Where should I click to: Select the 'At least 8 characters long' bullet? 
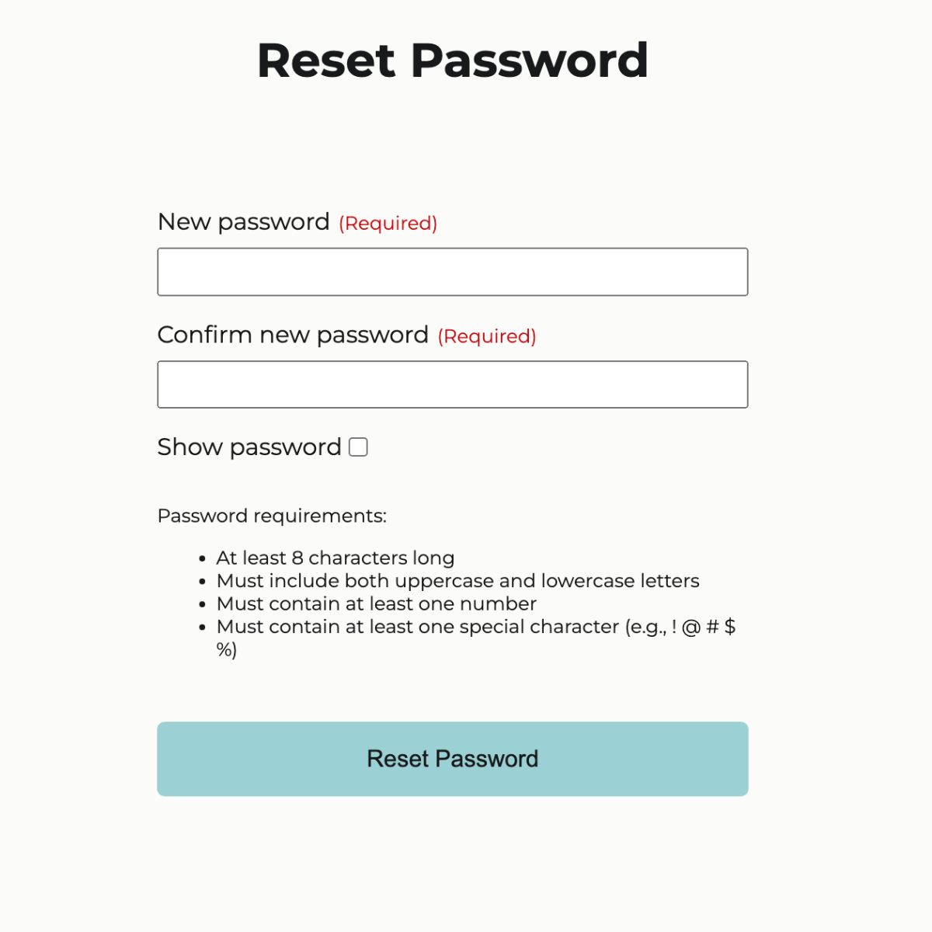point(336,558)
